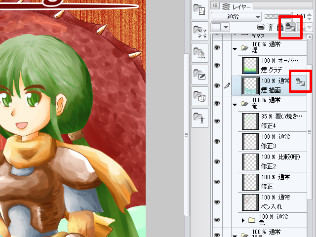
Task: Select the 修正3 layer thumbnail
Action: pyautogui.click(x=250, y=142)
